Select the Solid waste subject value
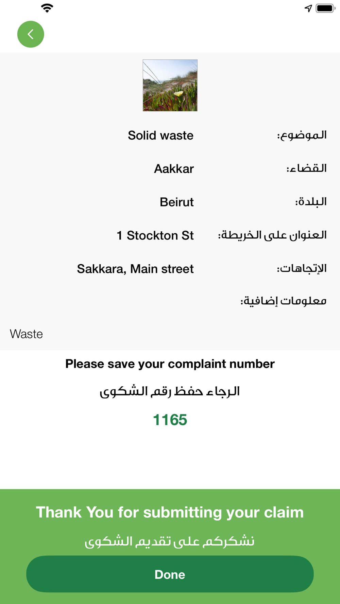 (x=160, y=136)
